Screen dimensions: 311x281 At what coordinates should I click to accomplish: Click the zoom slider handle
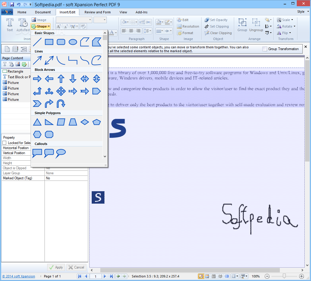click(284, 276)
